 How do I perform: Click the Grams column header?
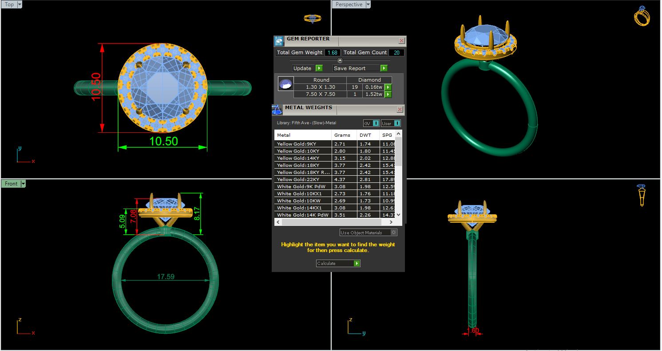click(344, 135)
